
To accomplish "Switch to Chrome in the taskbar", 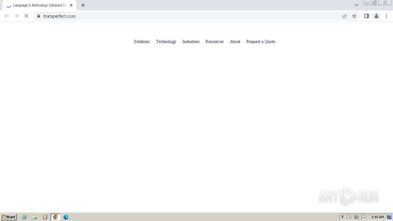I will (56, 217).
